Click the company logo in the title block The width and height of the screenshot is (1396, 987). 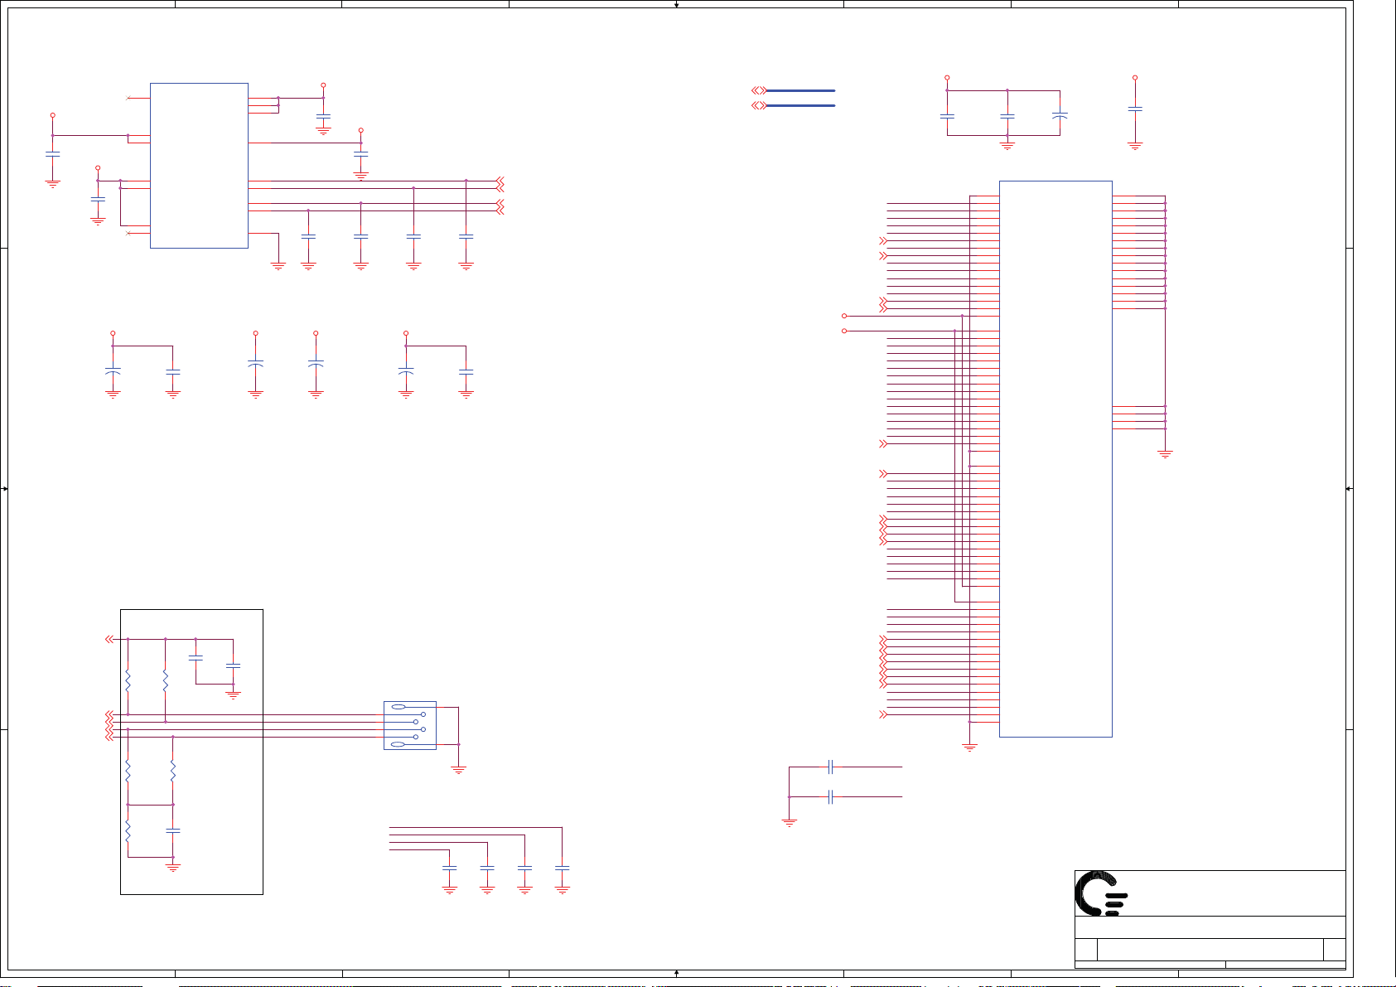(1101, 893)
